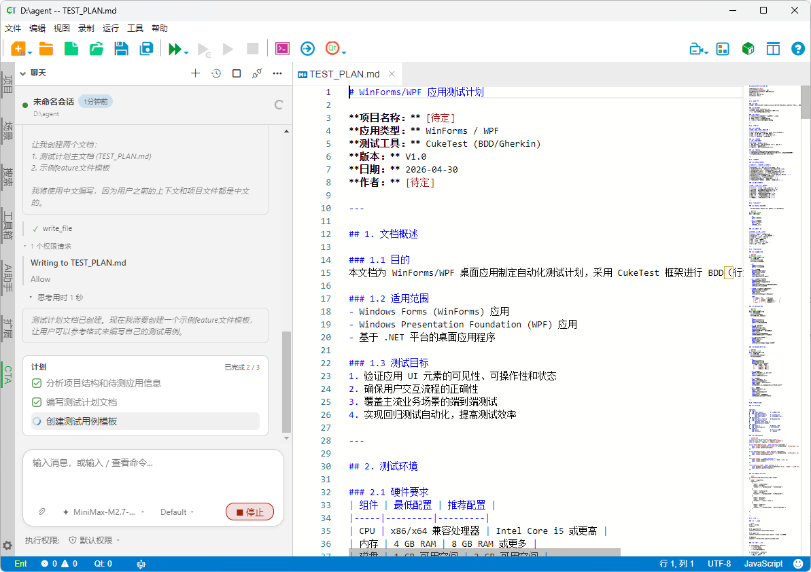Open the 默认权限 execution permission dropdown

(x=94, y=541)
